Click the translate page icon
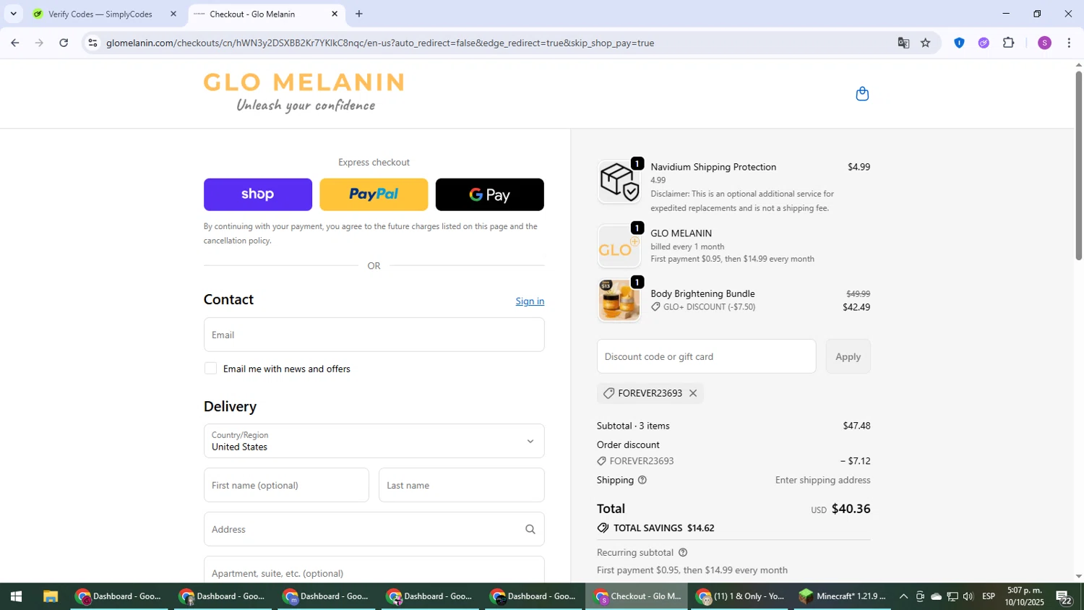The width and height of the screenshot is (1084, 610). [x=903, y=43]
